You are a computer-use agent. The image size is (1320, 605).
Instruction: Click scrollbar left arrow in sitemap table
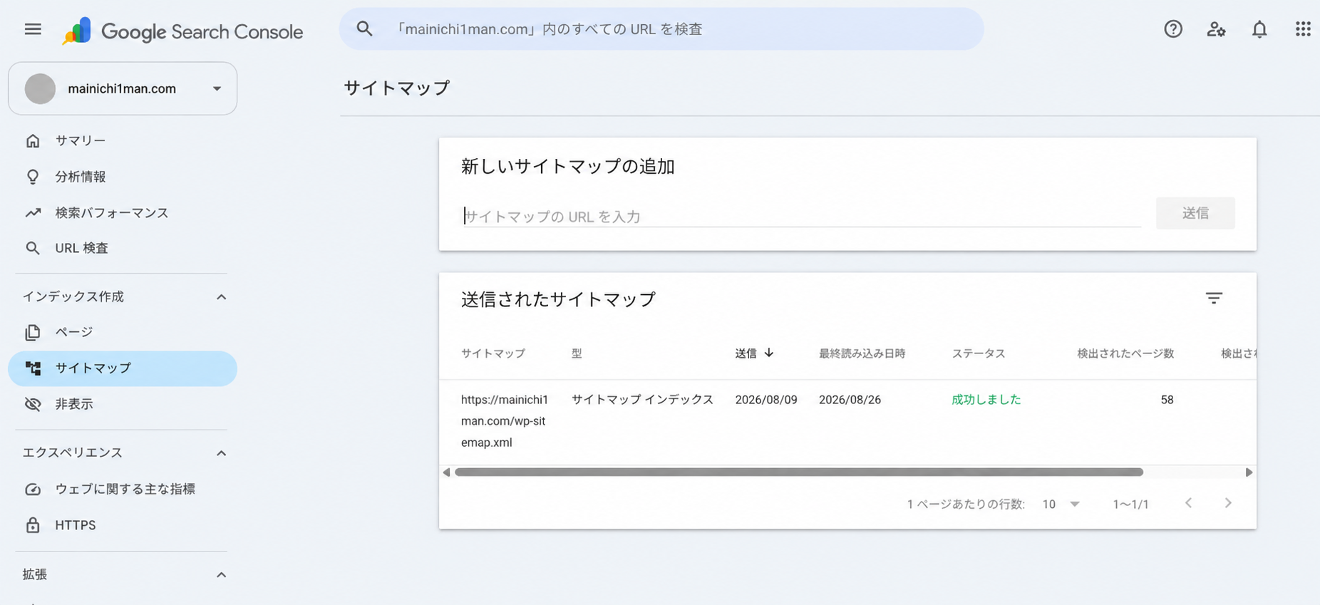446,472
